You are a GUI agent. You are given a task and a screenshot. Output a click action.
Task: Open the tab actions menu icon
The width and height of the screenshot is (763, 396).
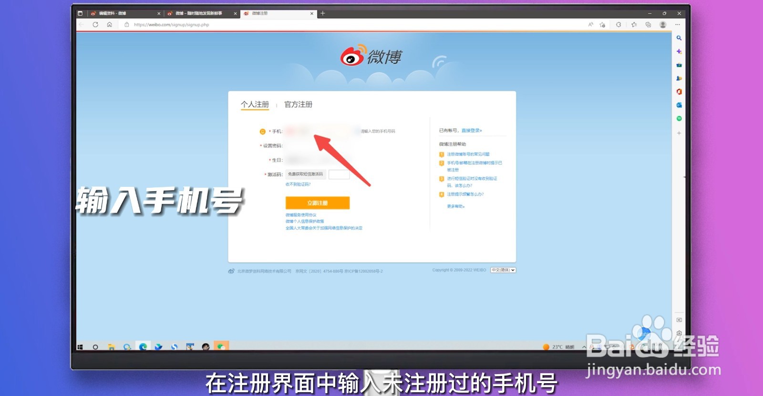pos(80,13)
